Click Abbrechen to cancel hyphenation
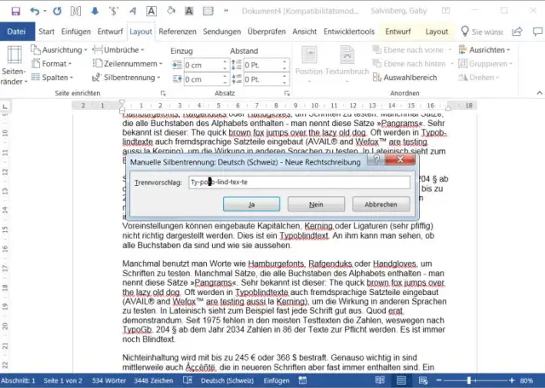 coord(381,205)
